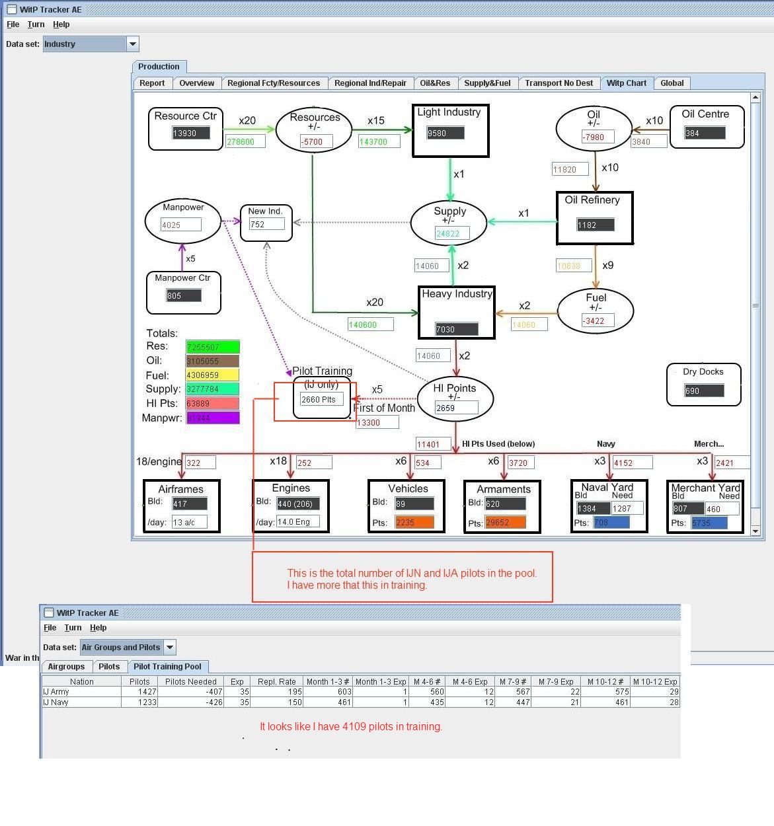Open the Help menu in main window
The height and width of the screenshot is (826, 774).
pos(61,24)
